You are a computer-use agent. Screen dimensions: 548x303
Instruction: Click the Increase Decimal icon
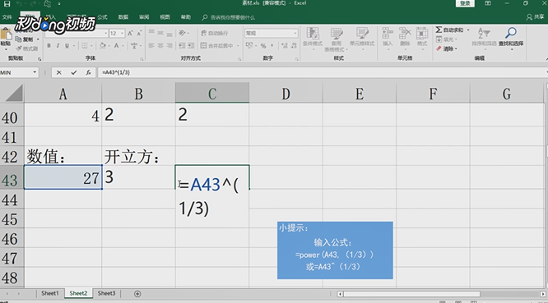click(284, 46)
